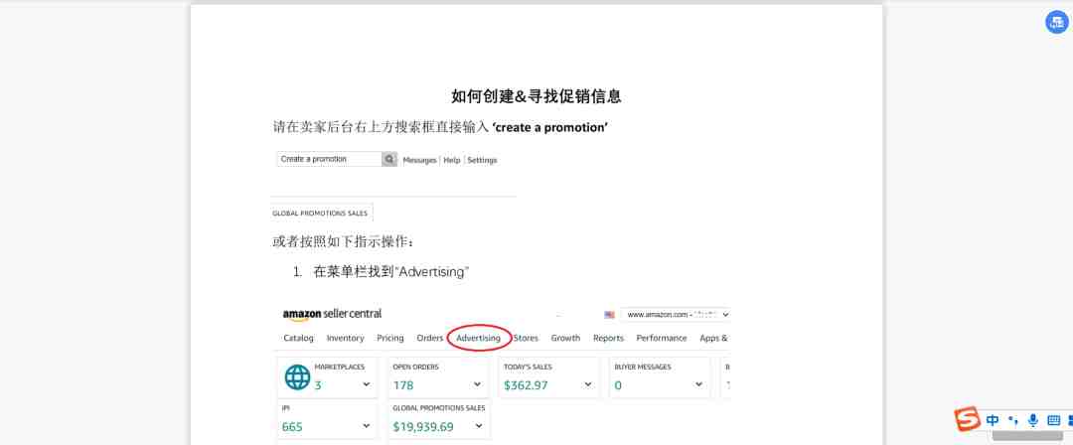Click the globe icon in Marketplaces card
Screen dimensions: 1073x445
[x=297, y=377]
